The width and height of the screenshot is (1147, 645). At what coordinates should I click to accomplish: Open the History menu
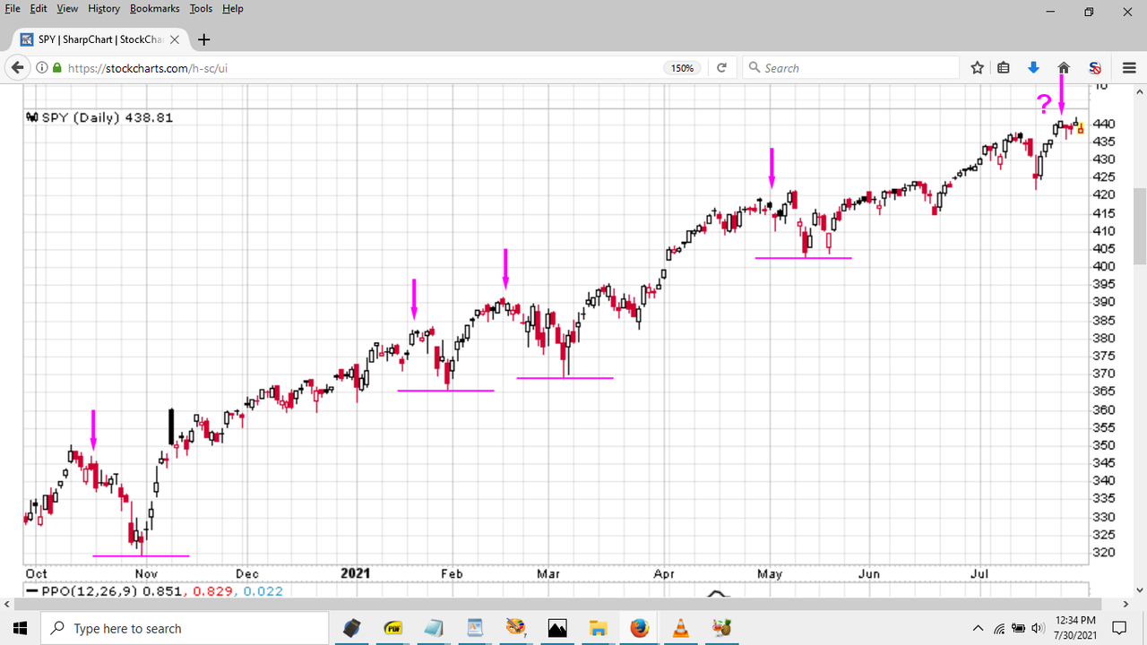[x=104, y=8]
